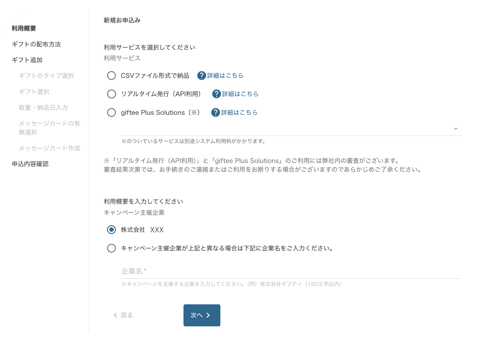Choose giftee Plus Solutions radio option

(x=111, y=112)
